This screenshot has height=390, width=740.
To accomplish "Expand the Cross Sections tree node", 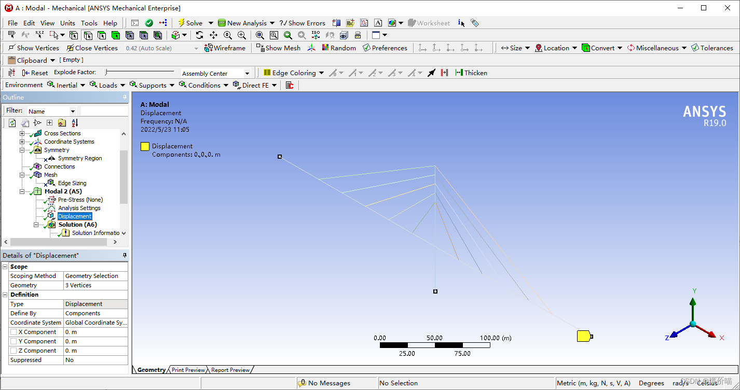I will (x=22, y=133).
